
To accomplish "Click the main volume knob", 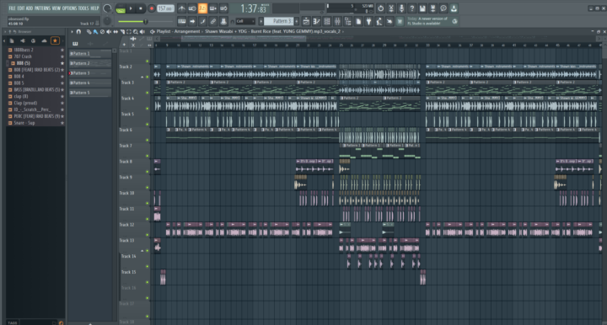I will (107, 8).
